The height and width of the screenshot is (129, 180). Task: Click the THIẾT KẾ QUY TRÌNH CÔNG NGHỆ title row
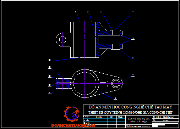point(131,113)
